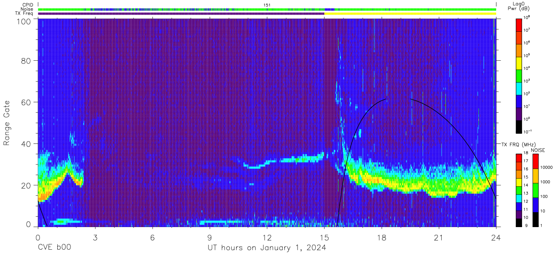
Task: Click the 'CVE b00' radar label
Action: tap(54, 247)
